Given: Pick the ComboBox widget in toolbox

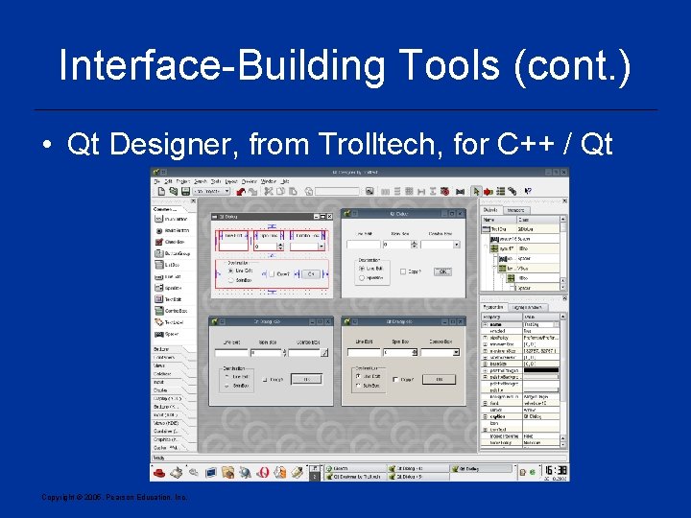Looking at the screenshot, I should click(x=171, y=311).
